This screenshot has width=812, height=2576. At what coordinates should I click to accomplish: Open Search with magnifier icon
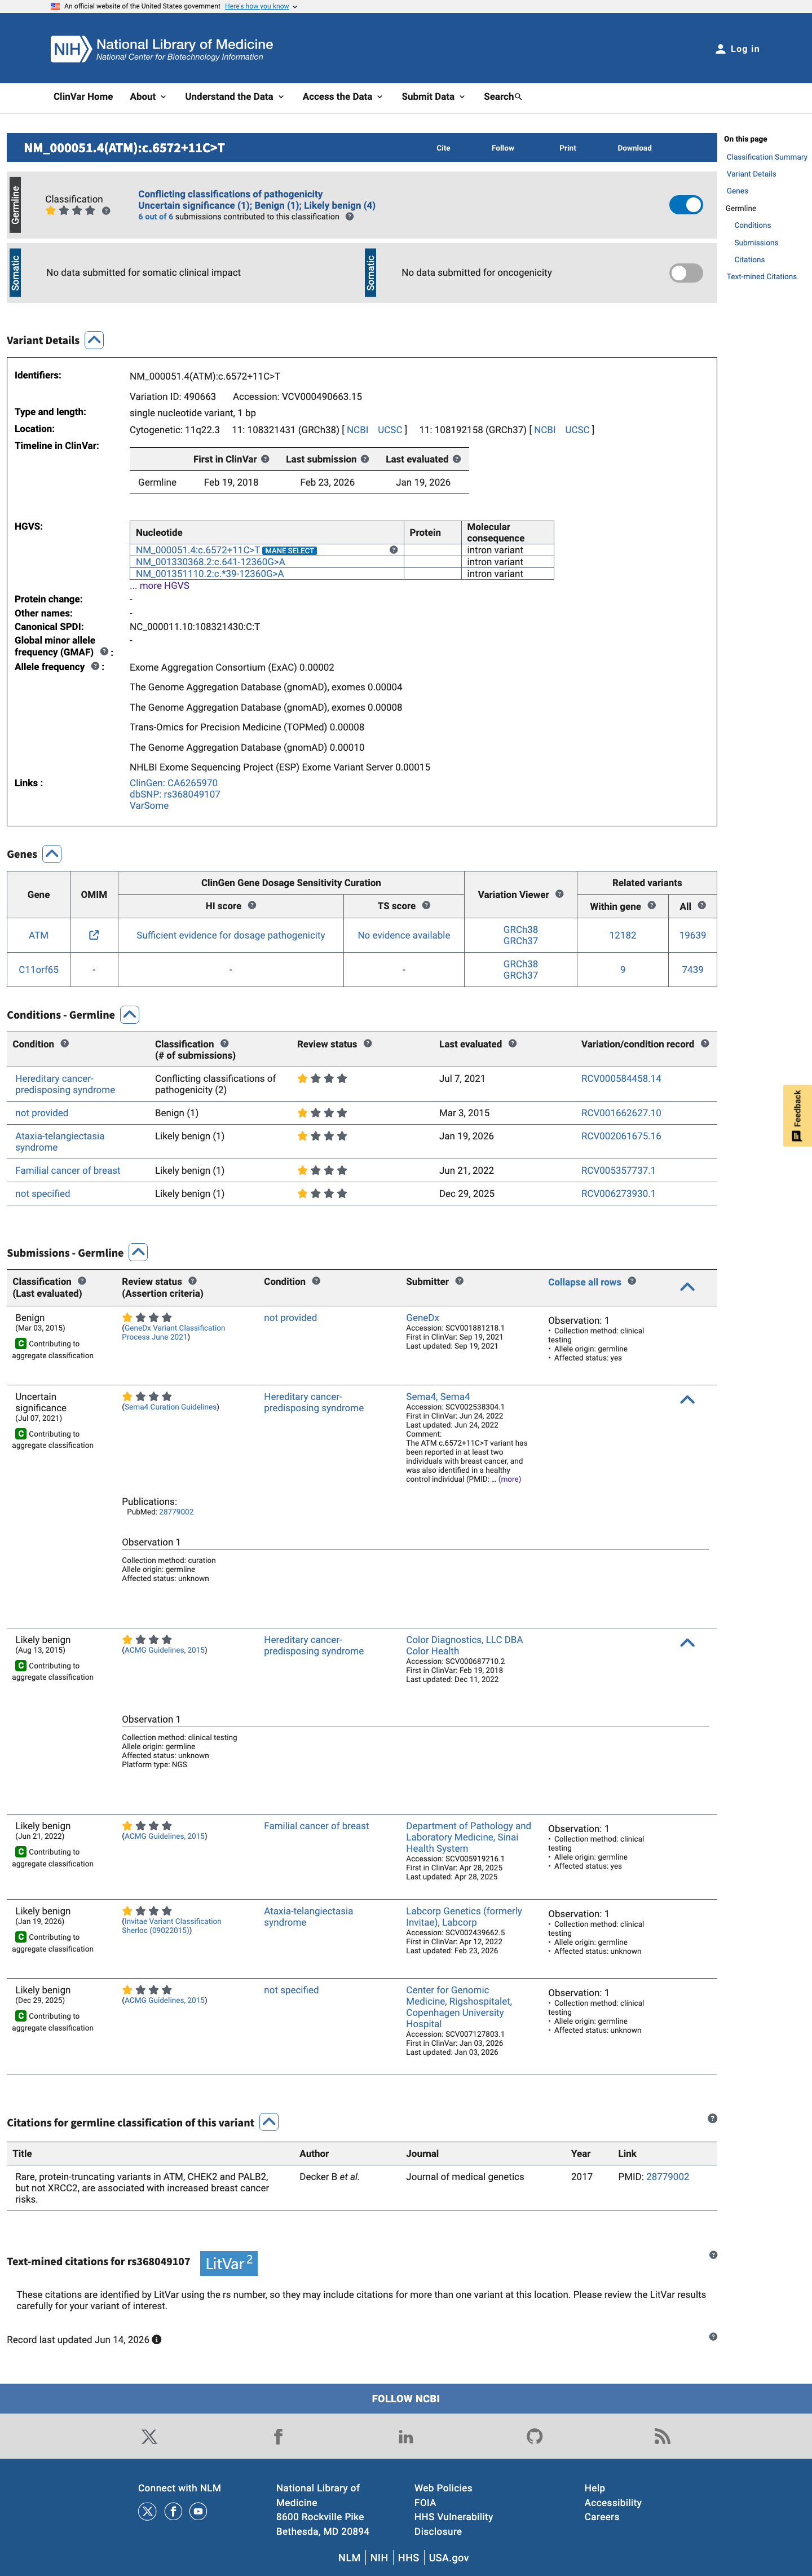coord(503,97)
